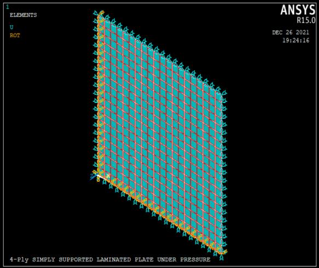The width and height of the screenshot is (319, 268).
Task: Click the 19:24:16 timestamp
Action: pos(295,41)
